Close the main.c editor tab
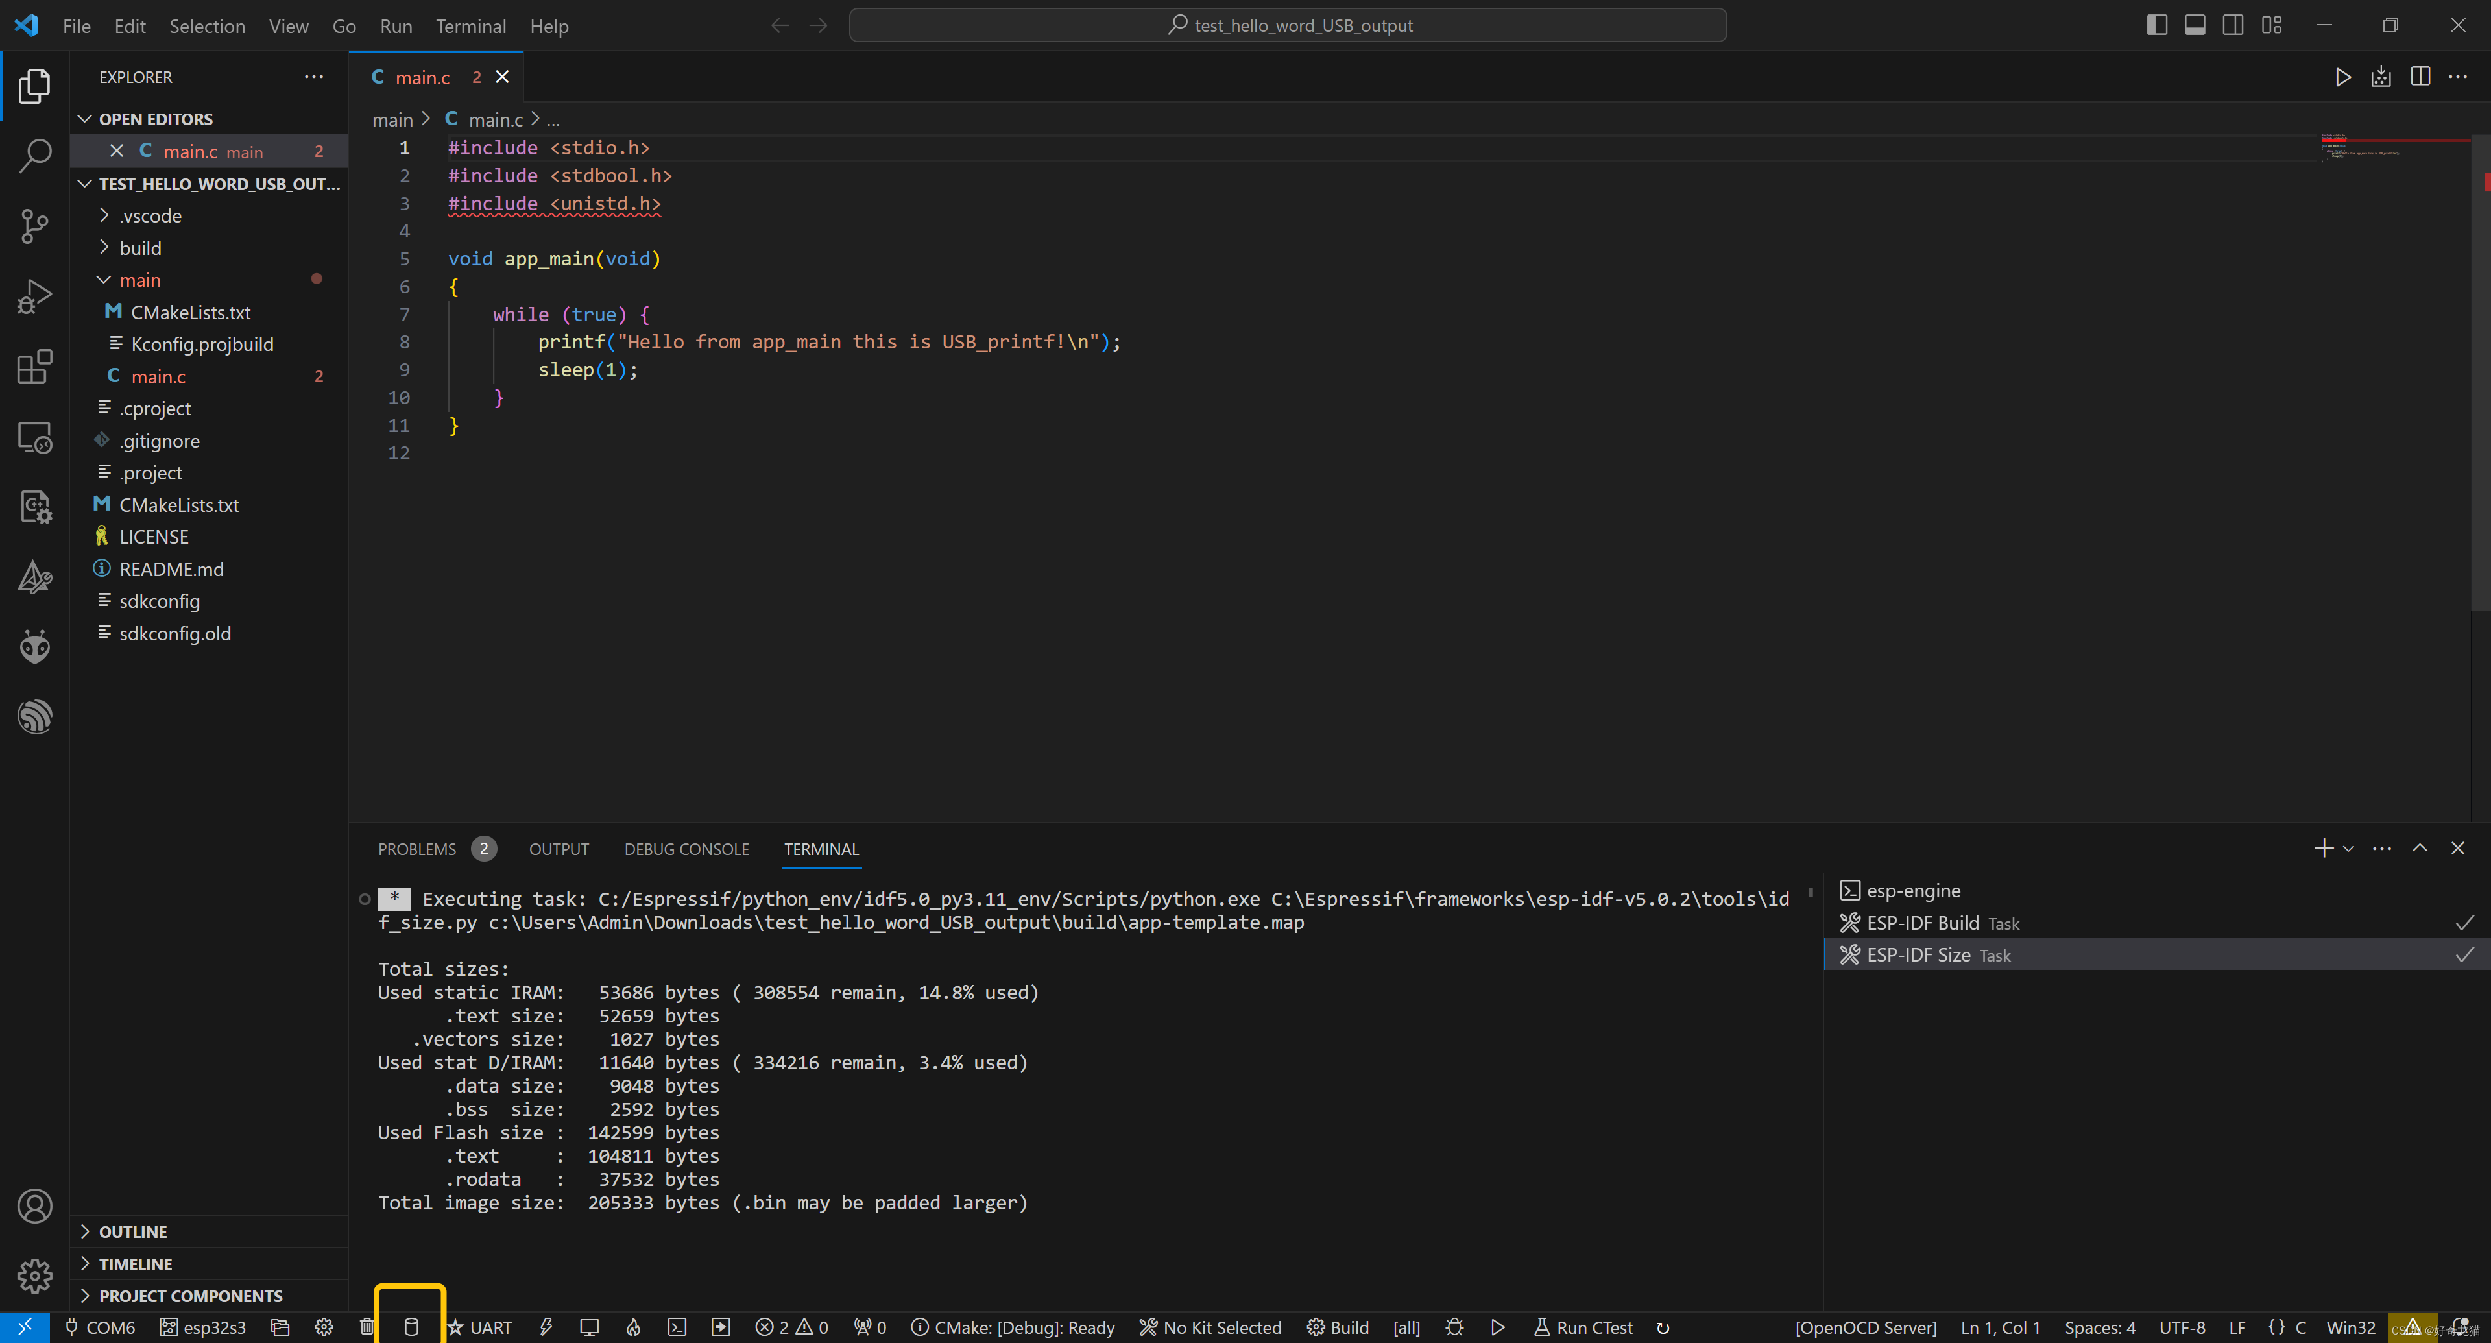The image size is (2491, 1343). click(503, 77)
